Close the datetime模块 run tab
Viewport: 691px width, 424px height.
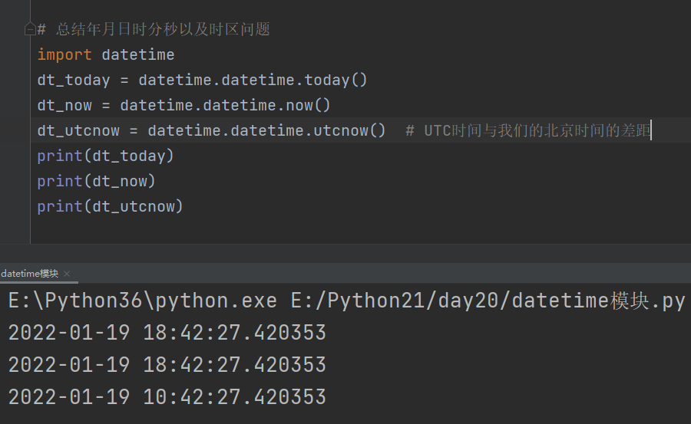coord(67,274)
